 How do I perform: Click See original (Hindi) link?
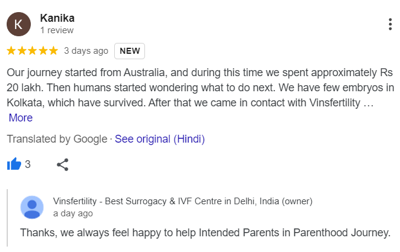[x=160, y=139]
